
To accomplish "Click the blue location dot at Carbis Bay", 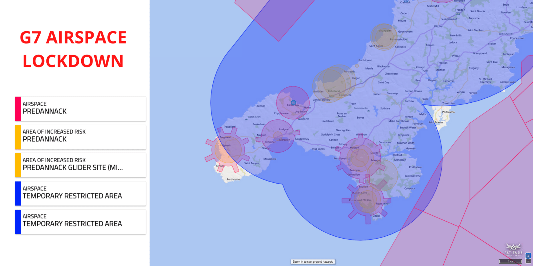I will 293,103.
